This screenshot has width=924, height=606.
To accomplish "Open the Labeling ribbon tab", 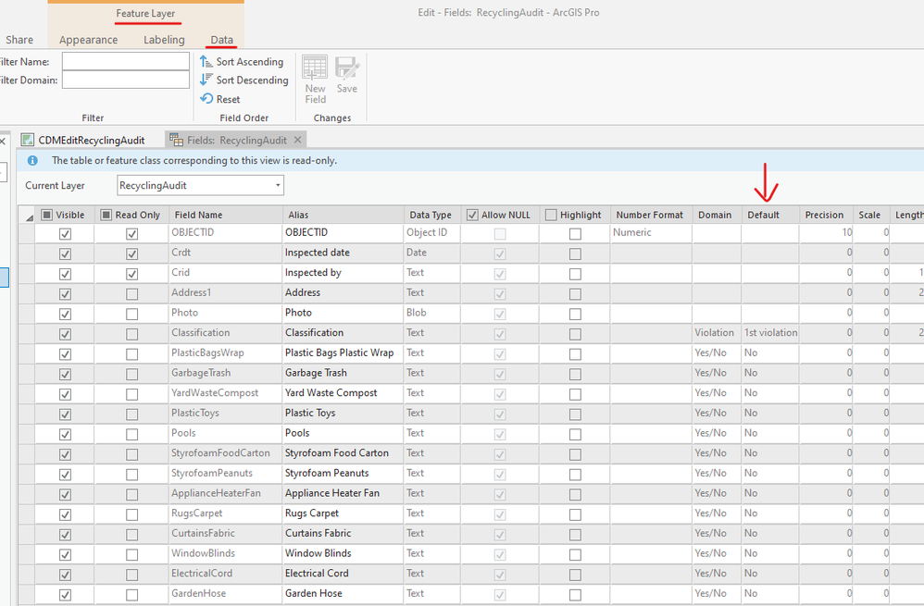I will (164, 40).
